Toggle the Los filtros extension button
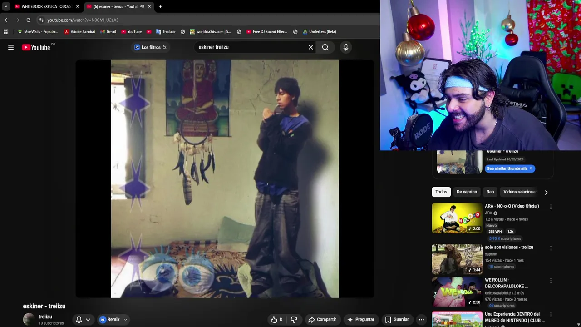 tap(151, 47)
